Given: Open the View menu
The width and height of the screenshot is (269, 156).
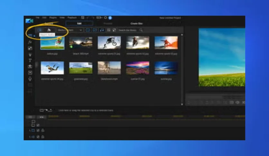Looking at the screenshot, I should pyautogui.click(x=62, y=17).
